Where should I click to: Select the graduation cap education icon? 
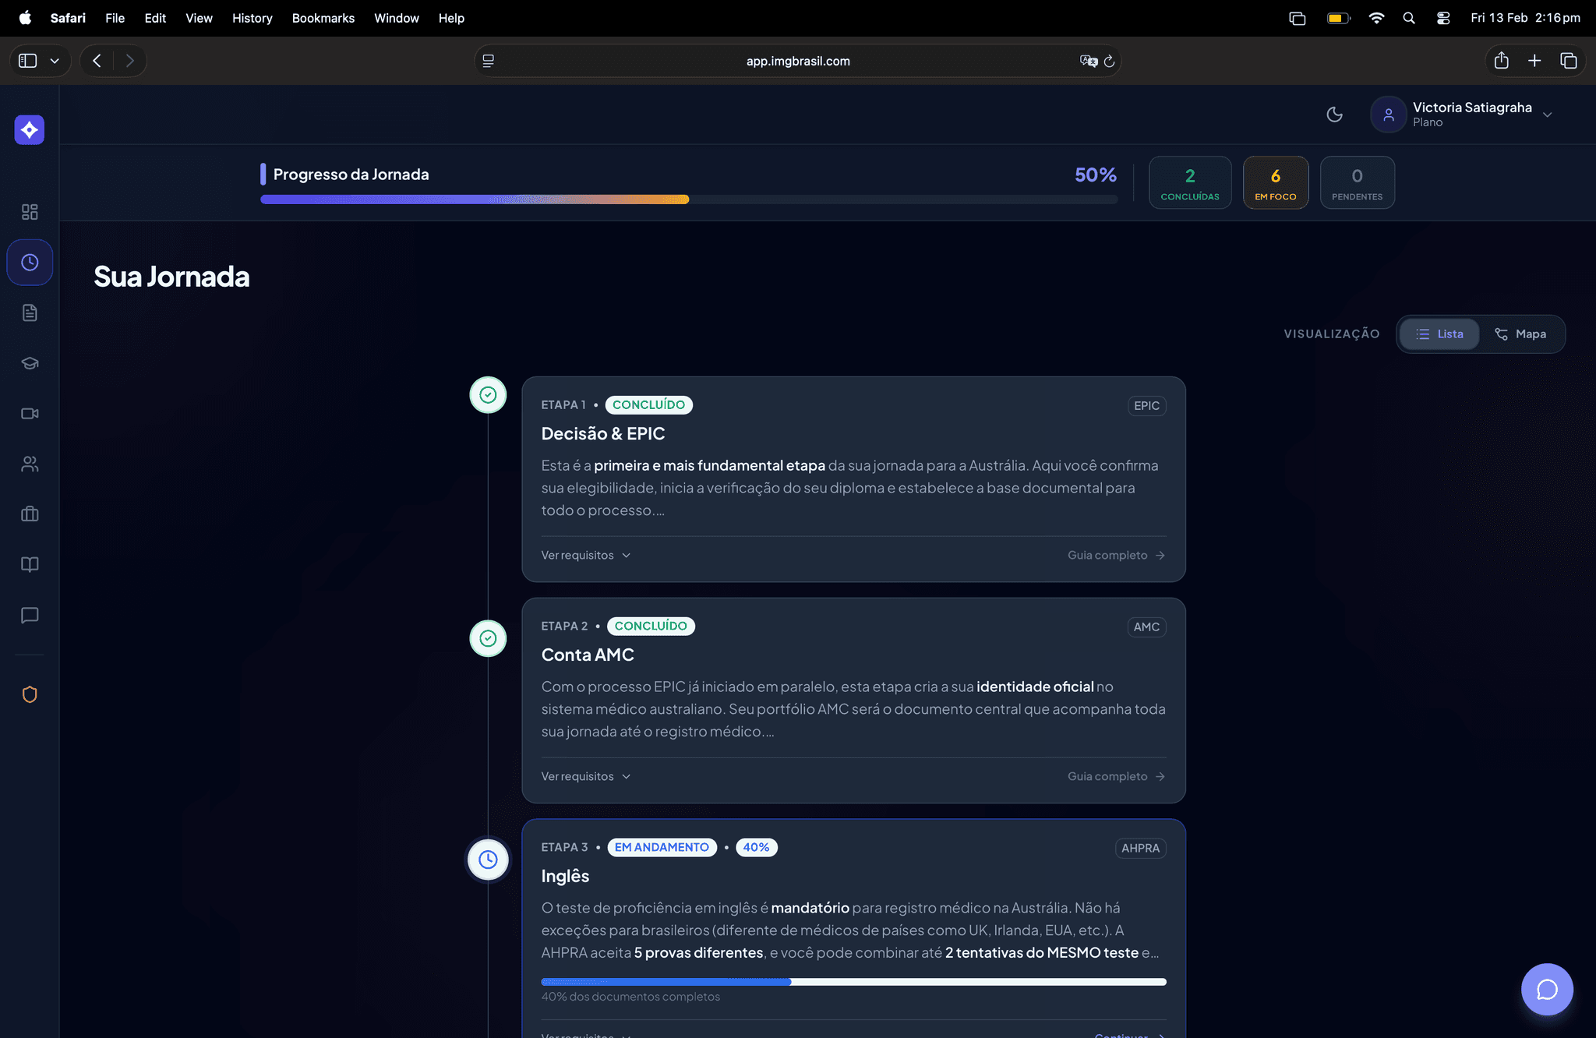click(30, 362)
